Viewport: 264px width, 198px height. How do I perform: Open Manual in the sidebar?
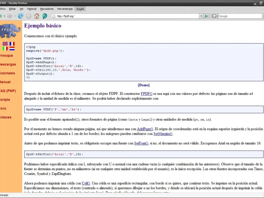tap(5, 82)
